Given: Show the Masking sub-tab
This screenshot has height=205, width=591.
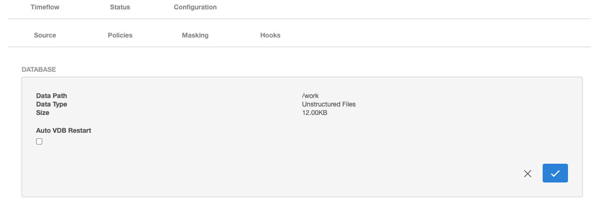Looking at the screenshot, I should 195,35.
